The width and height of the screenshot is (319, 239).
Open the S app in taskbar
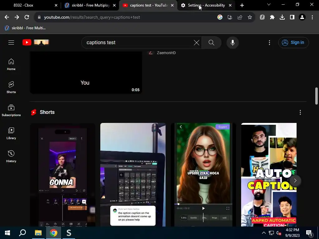[69, 233]
